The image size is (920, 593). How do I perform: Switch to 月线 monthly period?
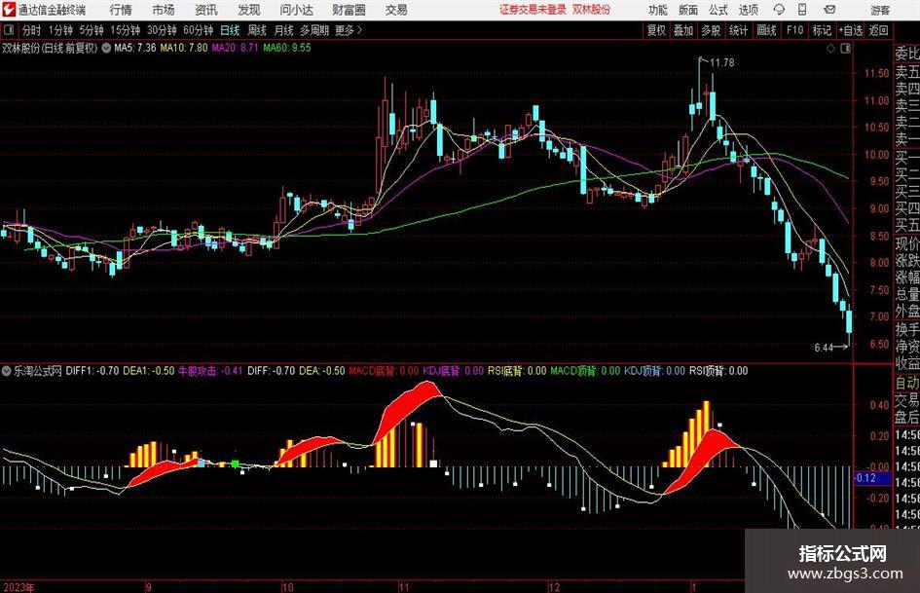coord(284,30)
